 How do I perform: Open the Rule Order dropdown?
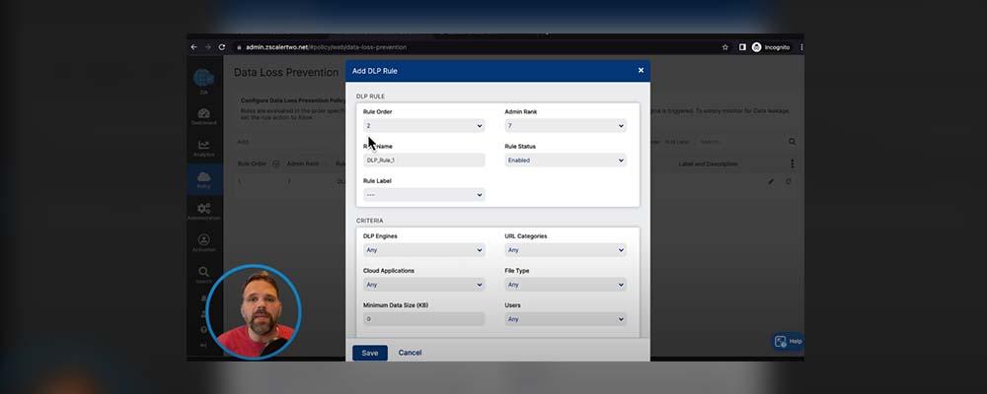(423, 126)
